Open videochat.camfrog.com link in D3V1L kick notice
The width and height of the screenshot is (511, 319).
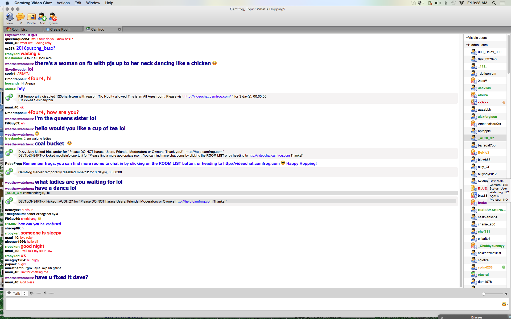tap(269, 156)
